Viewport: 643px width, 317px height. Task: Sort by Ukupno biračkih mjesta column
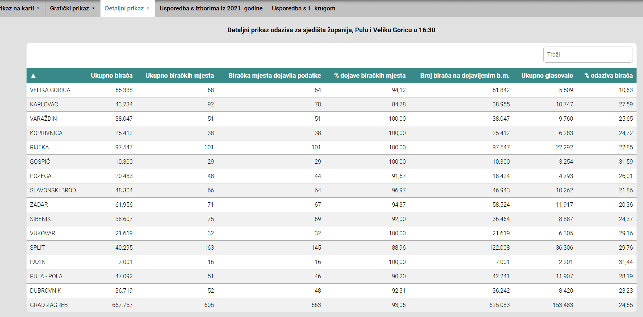click(179, 76)
